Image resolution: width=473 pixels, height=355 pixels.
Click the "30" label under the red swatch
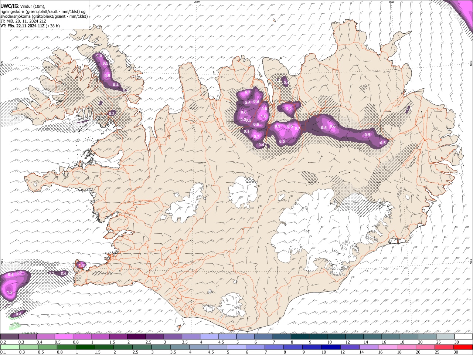click(x=457, y=352)
